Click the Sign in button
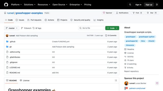This screenshot has width=163, height=91. tap(138, 5)
